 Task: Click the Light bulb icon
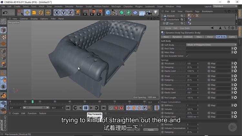(x=156, y=13)
